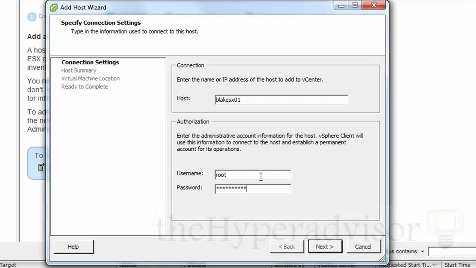
Task: Proceed with the Next button
Action: [325, 246]
